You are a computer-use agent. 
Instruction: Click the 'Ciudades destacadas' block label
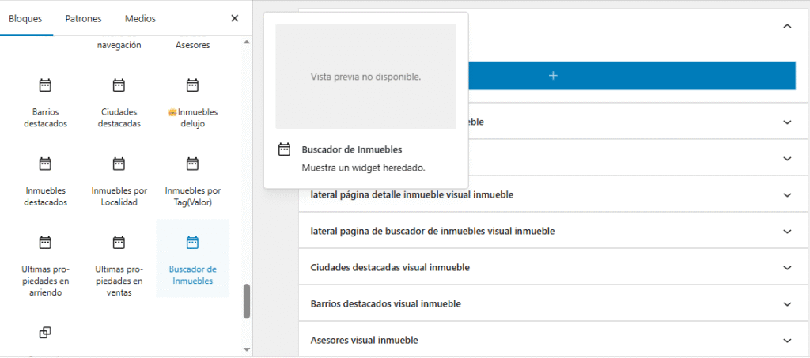pyautogui.click(x=119, y=118)
